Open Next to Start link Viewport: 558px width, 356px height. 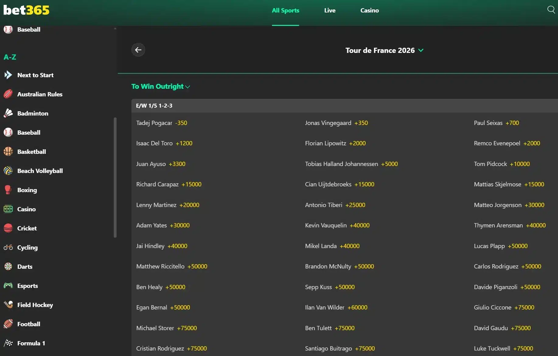(35, 75)
